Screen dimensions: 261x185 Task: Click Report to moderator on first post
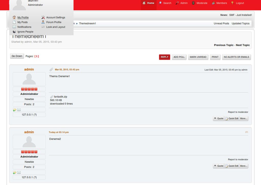pos(238,112)
